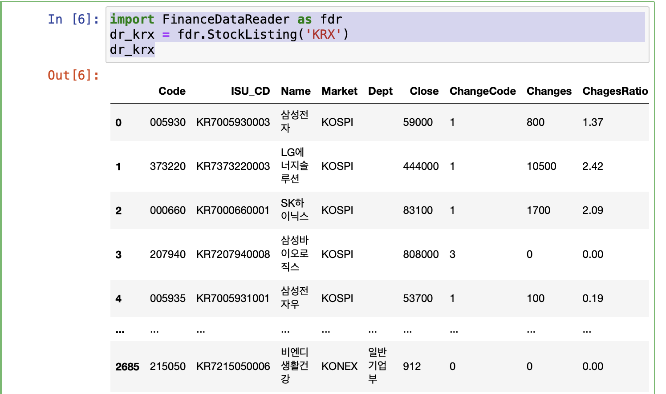
Task: Click the Market column header
Action: (339, 91)
